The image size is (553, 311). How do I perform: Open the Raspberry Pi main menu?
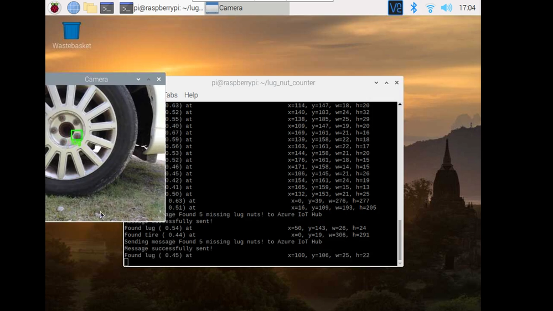point(55,8)
